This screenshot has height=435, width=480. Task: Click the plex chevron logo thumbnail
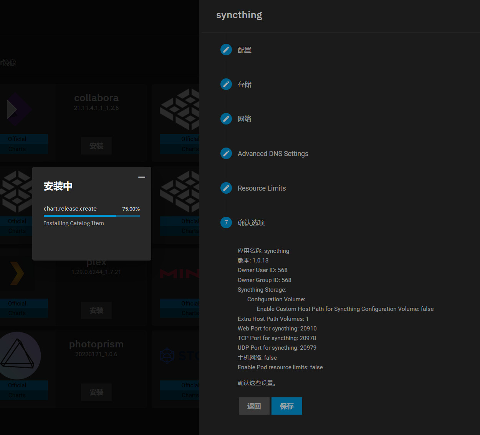click(x=17, y=273)
